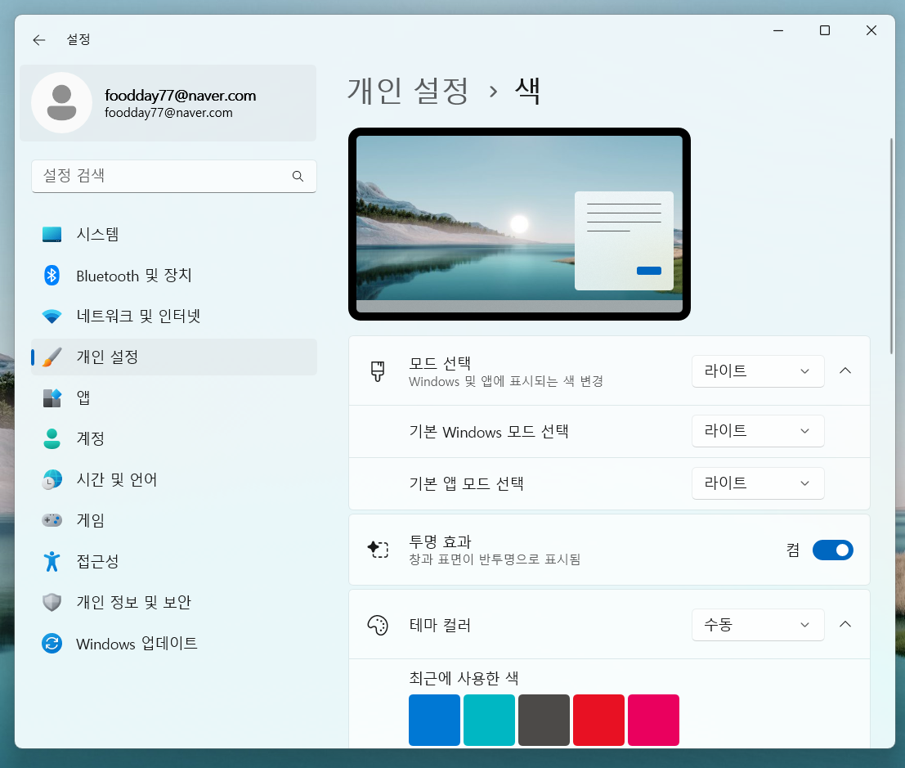This screenshot has width=905, height=768.
Task: Click the network Wi-Fi icon
Action: 52,317
